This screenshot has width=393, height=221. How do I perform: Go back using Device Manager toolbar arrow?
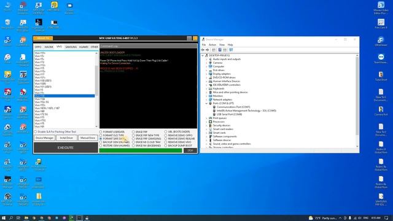[x=203, y=50]
